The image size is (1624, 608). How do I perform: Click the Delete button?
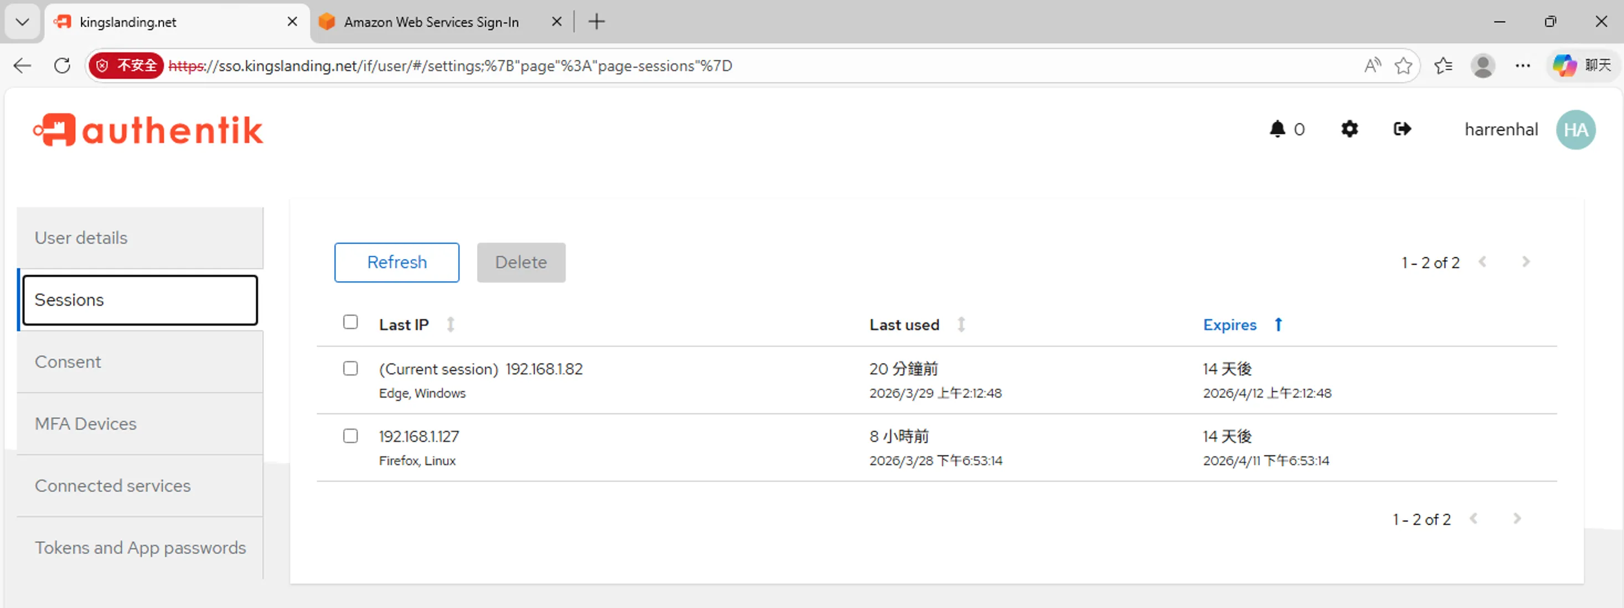point(521,262)
